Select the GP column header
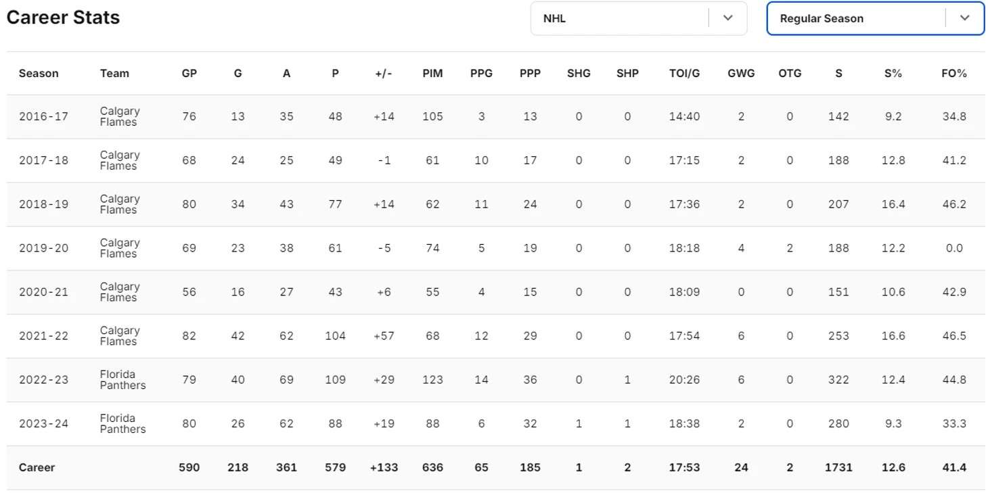Screen dimensions: 988x493 pos(189,73)
